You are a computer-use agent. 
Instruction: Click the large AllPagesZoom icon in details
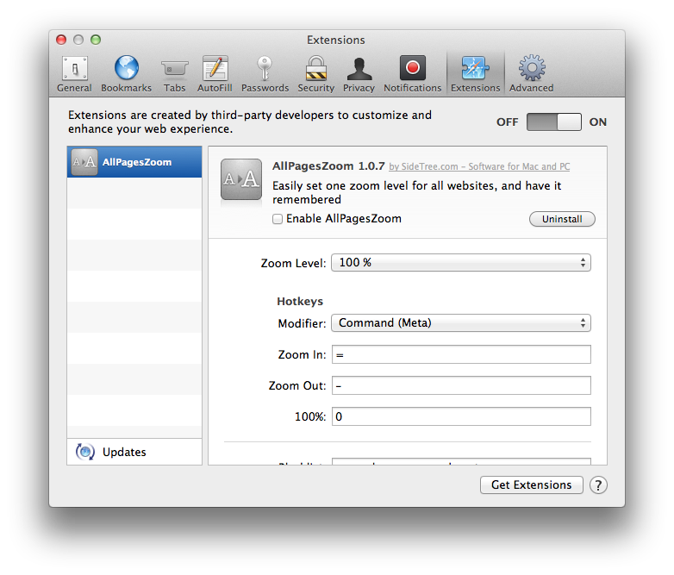pyautogui.click(x=241, y=179)
